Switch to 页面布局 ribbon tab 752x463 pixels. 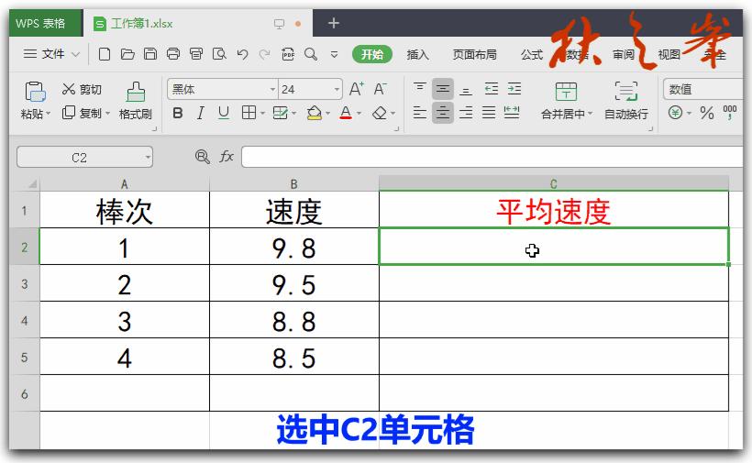(474, 55)
